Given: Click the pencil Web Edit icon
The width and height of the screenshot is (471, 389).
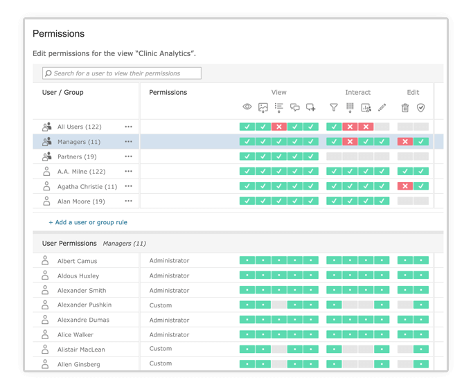Looking at the screenshot, I should tap(382, 107).
